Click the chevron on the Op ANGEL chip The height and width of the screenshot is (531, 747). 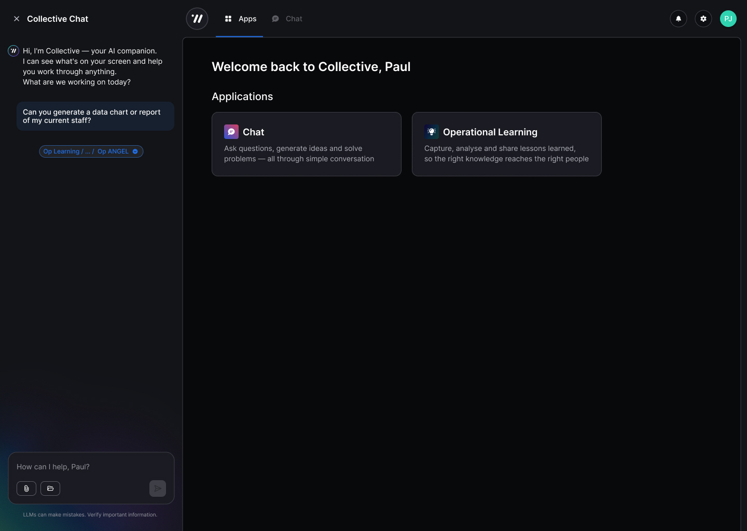click(x=135, y=151)
